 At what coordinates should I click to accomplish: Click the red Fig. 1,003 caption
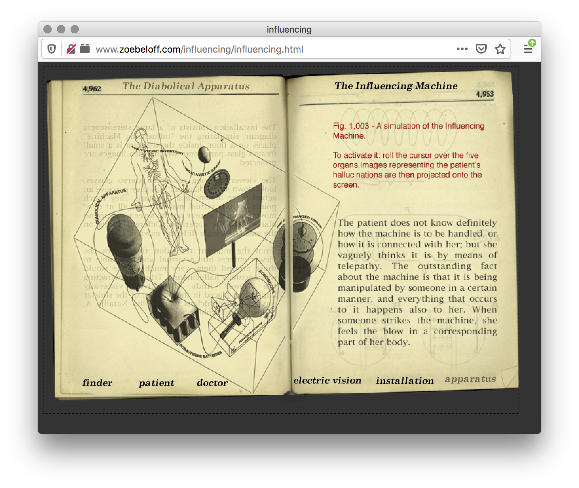click(x=408, y=131)
